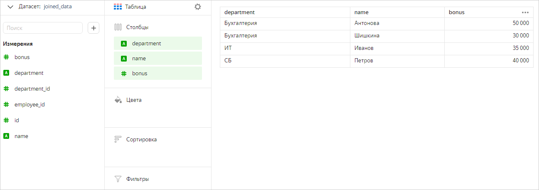The width and height of the screenshot is (539, 190).
Task: Click the Columns section icon
Action: pyautogui.click(x=118, y=27)
